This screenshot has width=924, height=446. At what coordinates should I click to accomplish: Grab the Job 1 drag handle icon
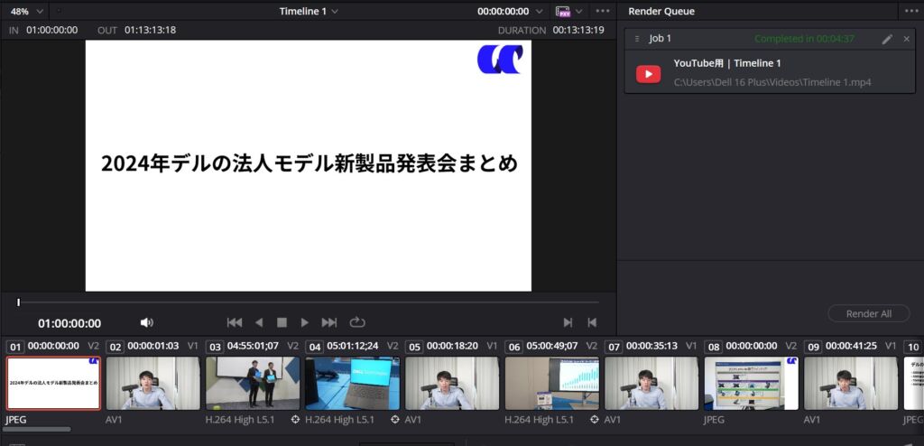637,39
